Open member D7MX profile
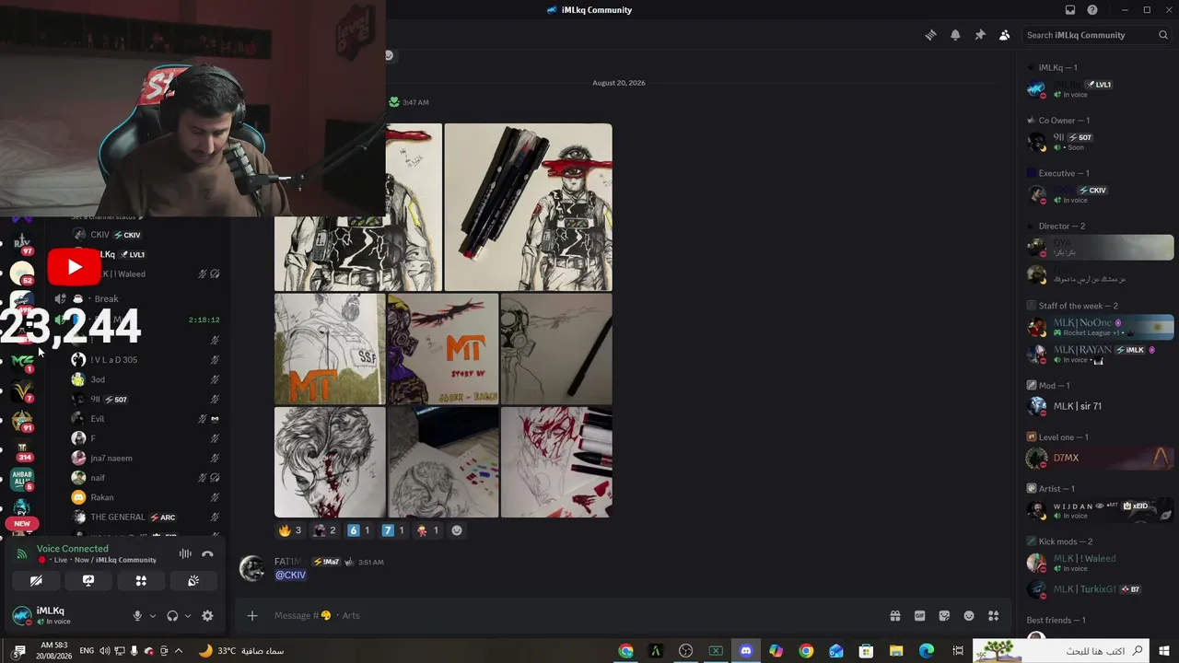The image size is (1179, 663). click(1100, 458)
